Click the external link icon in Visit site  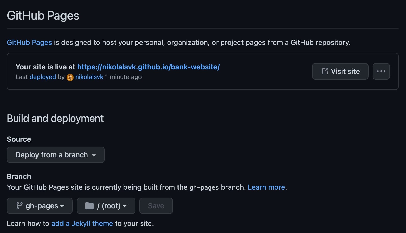325,71
